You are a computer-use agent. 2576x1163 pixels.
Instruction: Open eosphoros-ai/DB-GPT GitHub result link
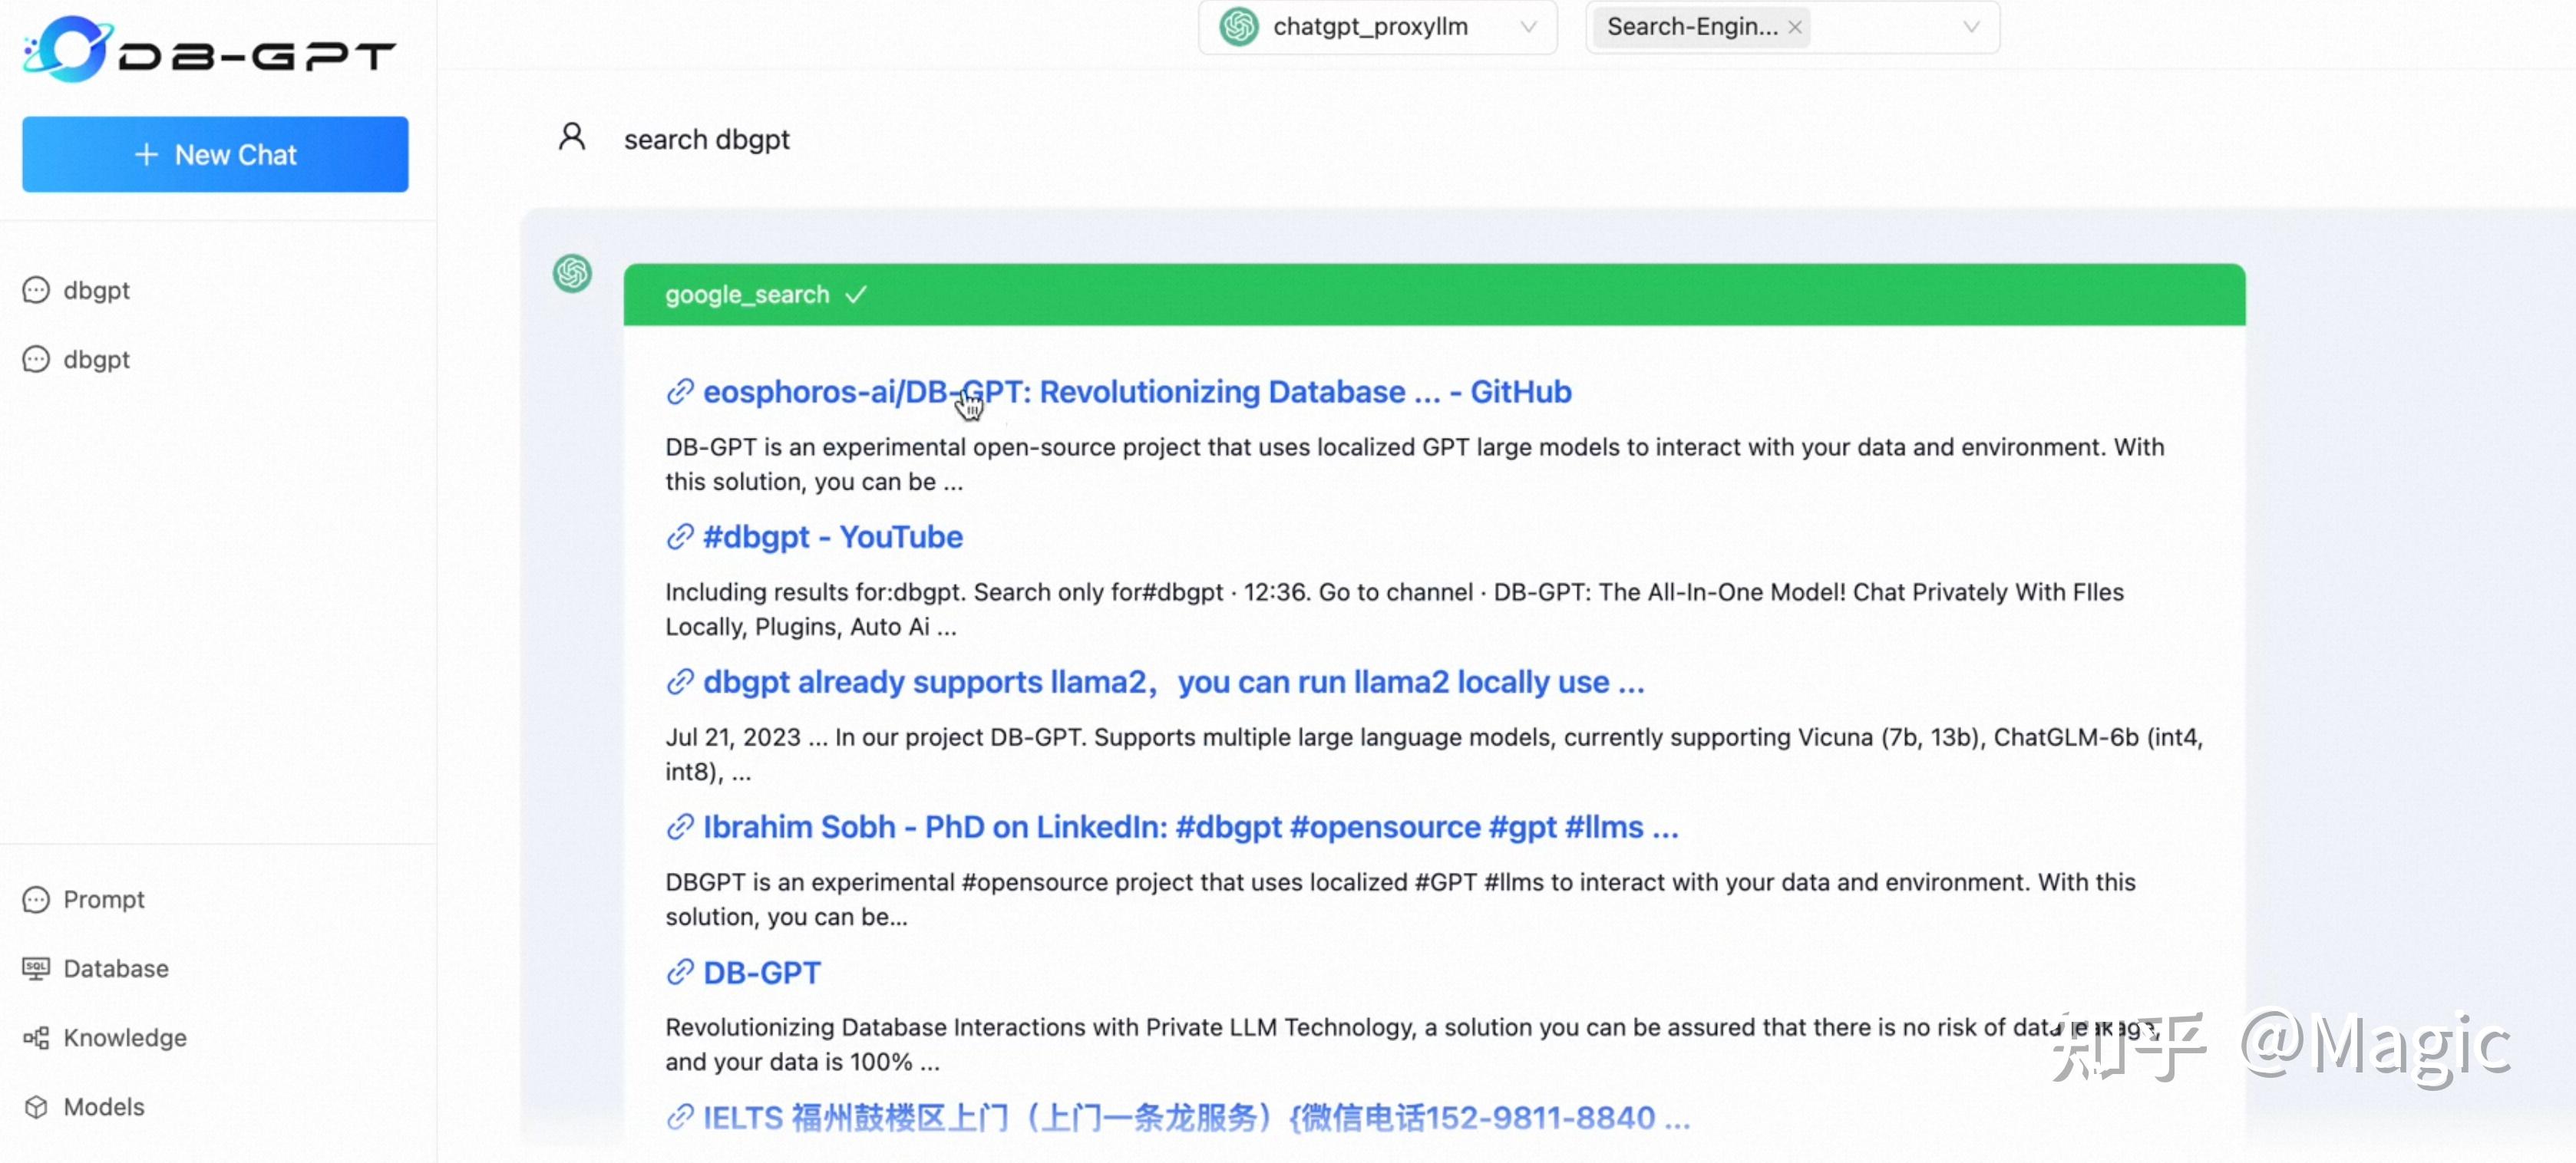(x=1136, y=392)
